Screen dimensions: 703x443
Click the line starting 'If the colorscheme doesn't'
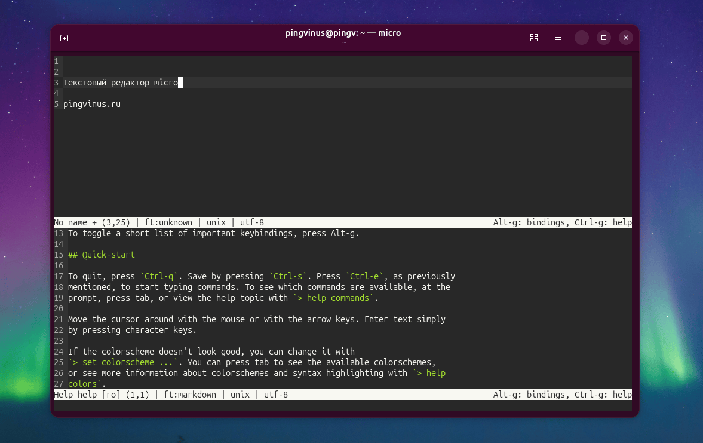(211, 352)
